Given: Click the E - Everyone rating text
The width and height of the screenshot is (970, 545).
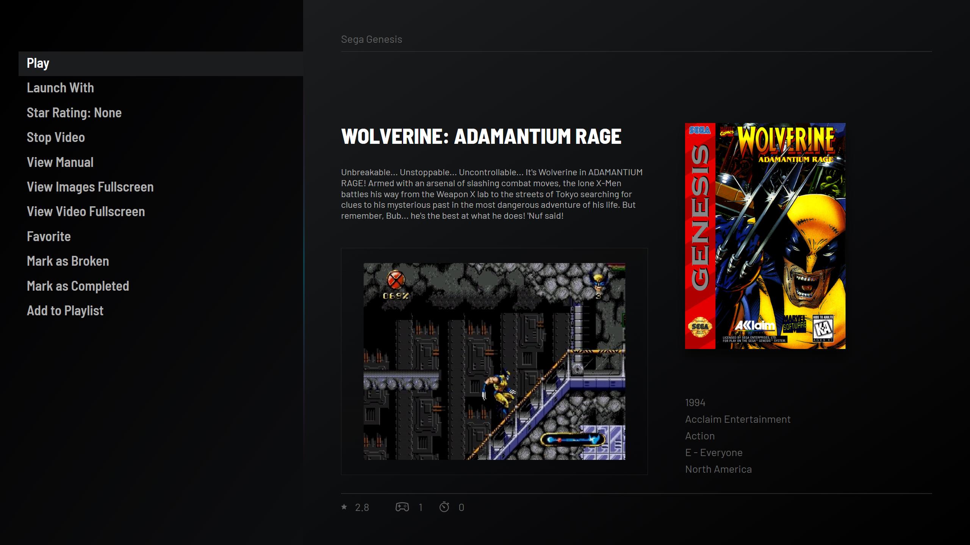Looking at the screenshot, I should [714, 453].
